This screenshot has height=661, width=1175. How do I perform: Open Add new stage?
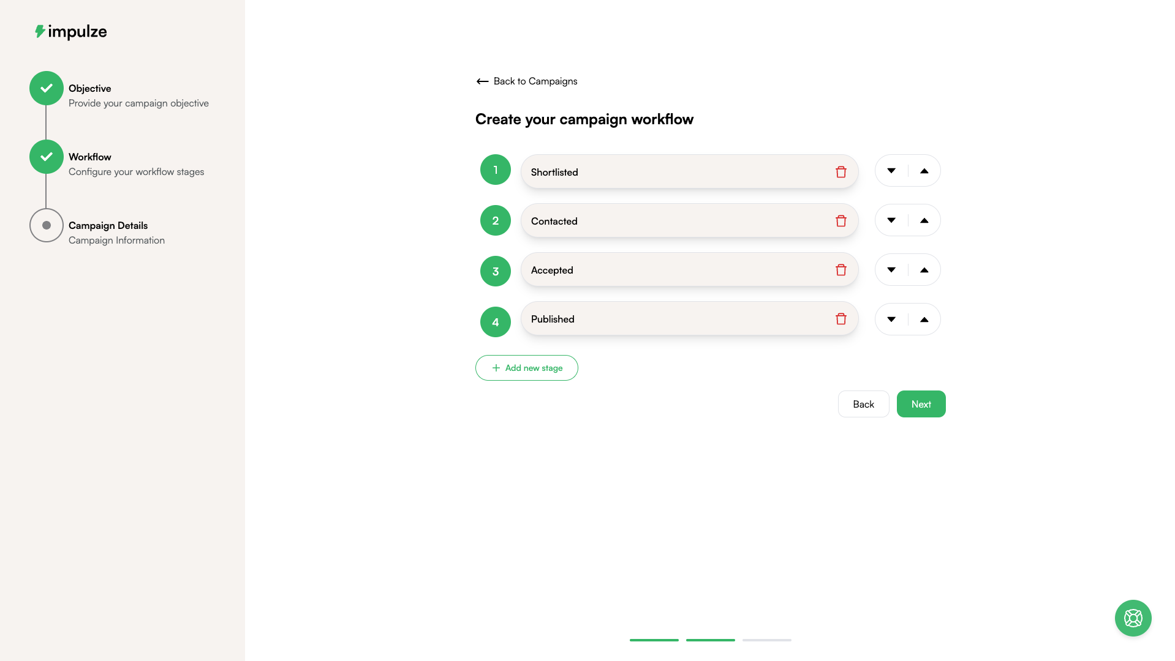tap(526, 367)
